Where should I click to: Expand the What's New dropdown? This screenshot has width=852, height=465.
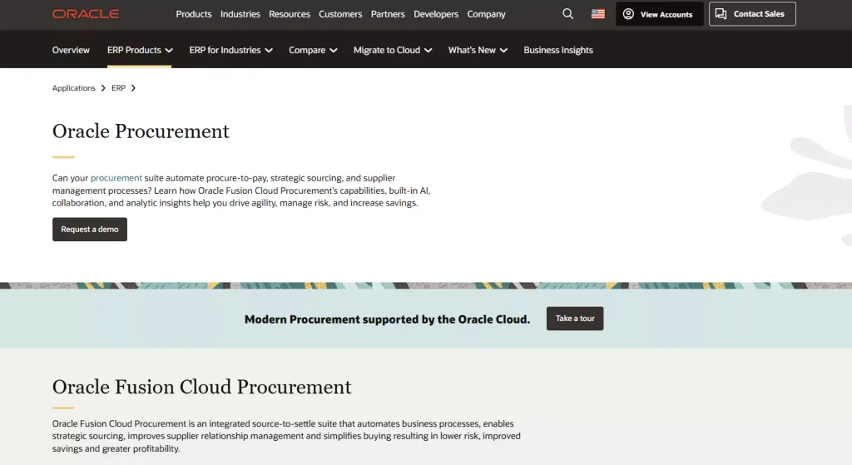point(478,50)
